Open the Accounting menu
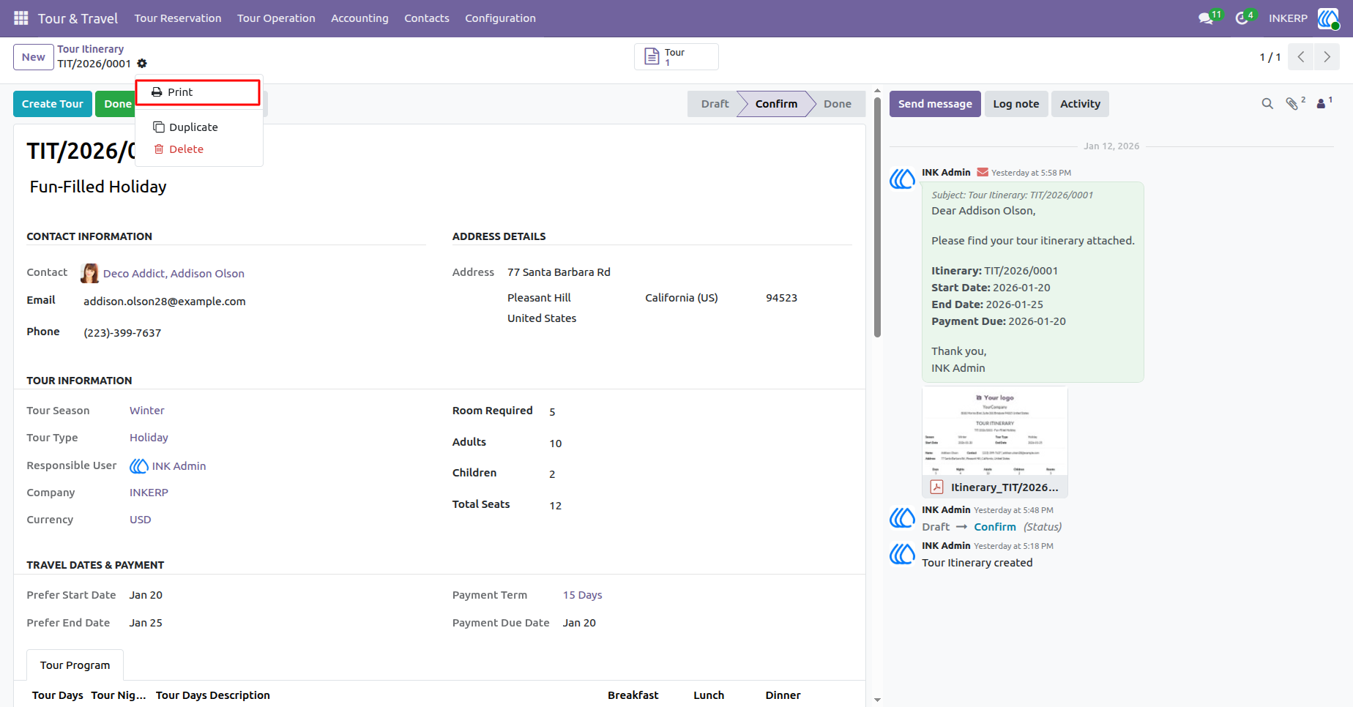The width and height of the screenshot is (1353, 707). [x=359, y=18]
